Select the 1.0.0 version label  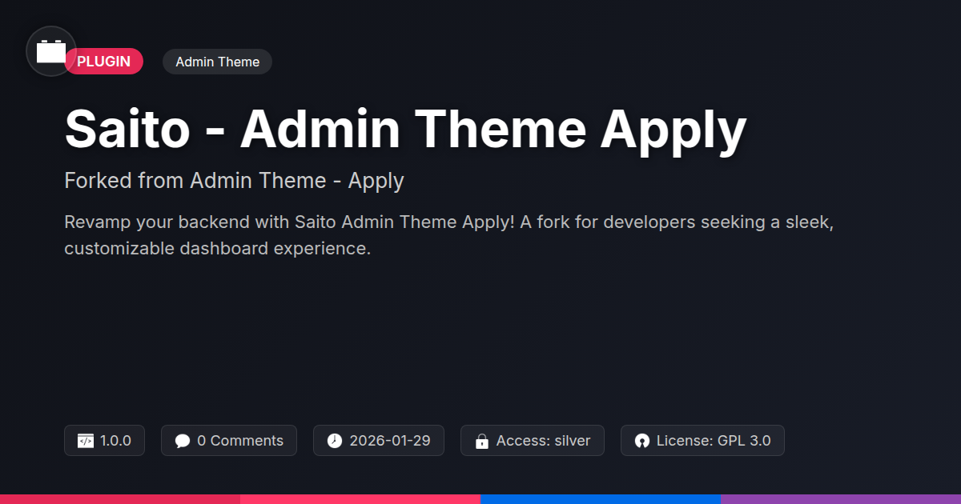point(115,441)
